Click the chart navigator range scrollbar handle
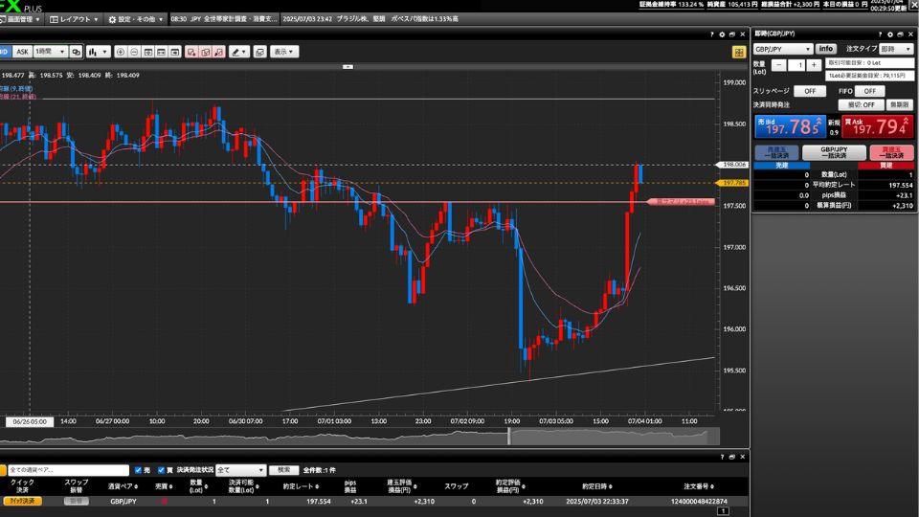The image size is (919, 517). coord(508,437)
